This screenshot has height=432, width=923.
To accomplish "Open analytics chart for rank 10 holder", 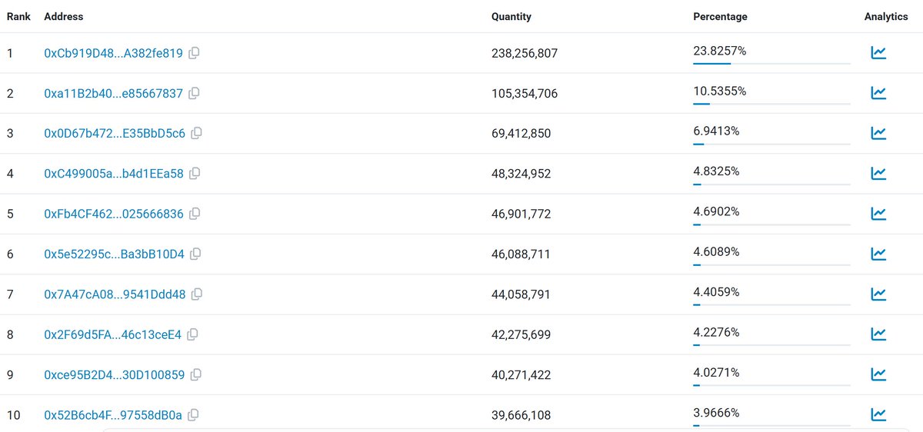I will [878, 414].
